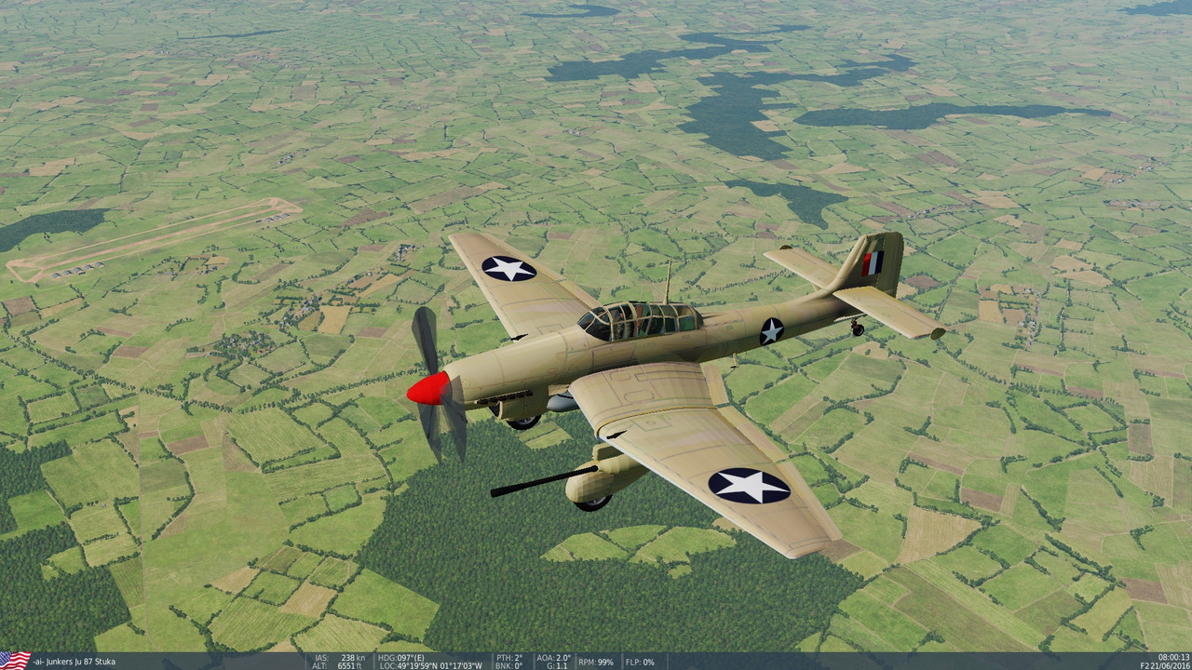This screenshot has width=1192, height=670.
Task: Click the US flag icon in the status bar
Action: pyautogui.click(x=13, y=660)
